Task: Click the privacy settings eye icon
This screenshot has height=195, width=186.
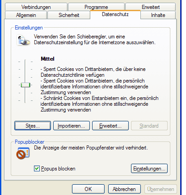Action: click(23, 40)
